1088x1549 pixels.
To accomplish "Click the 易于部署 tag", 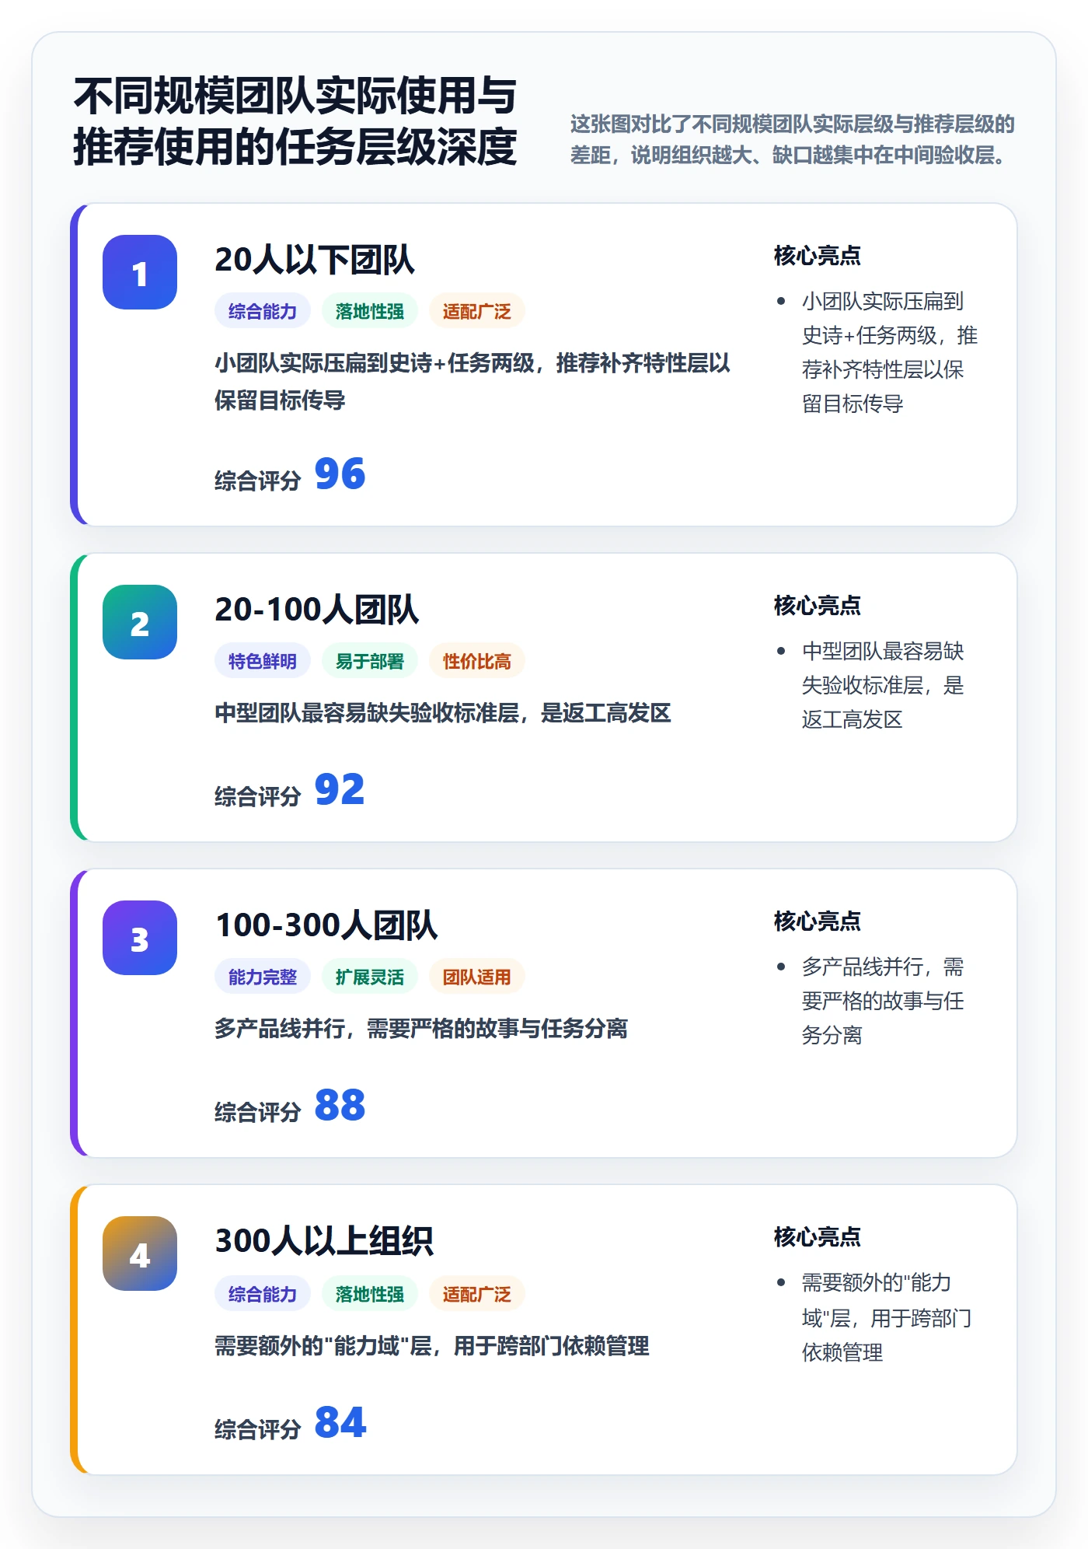I will point(370,662).
